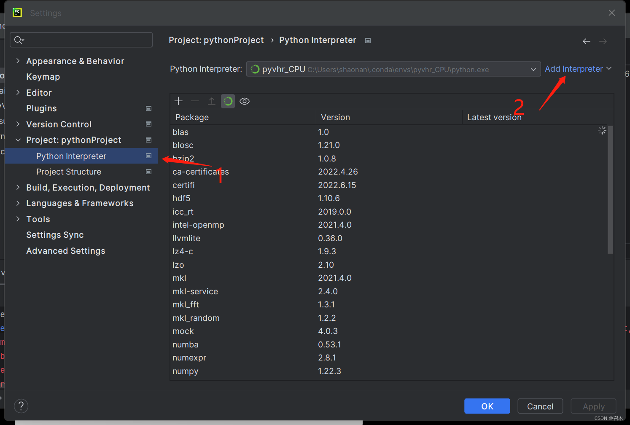This screenshot has width=630, height=425.
Task: Expand the Tools section
Action: pyautogui.click(x=18, y=219)
